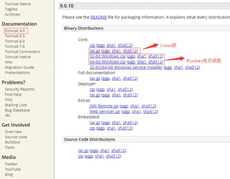Image resolution: width=230 pixels, height=179 pixels.
Task: Open Tomcat Native link under Documentation
Action: (x=18, y=57)
